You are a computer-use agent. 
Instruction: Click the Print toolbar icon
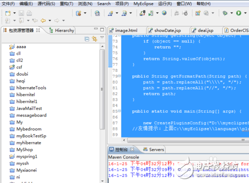point(29,13)
